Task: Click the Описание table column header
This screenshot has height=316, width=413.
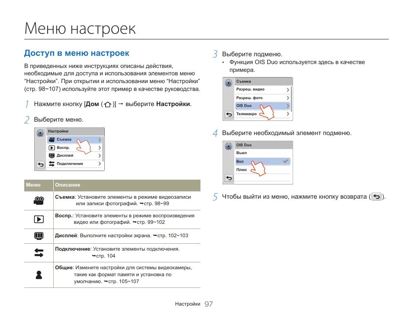Action: tap(68, 185)
